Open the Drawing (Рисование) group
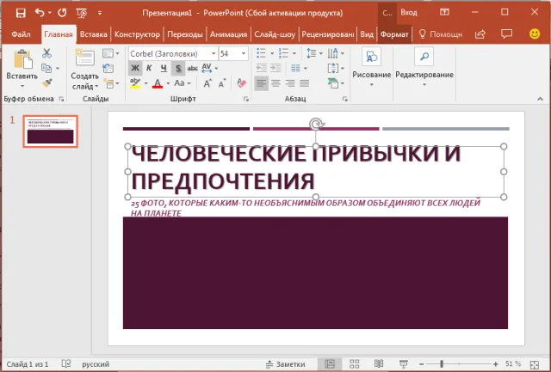 (371, 67)
